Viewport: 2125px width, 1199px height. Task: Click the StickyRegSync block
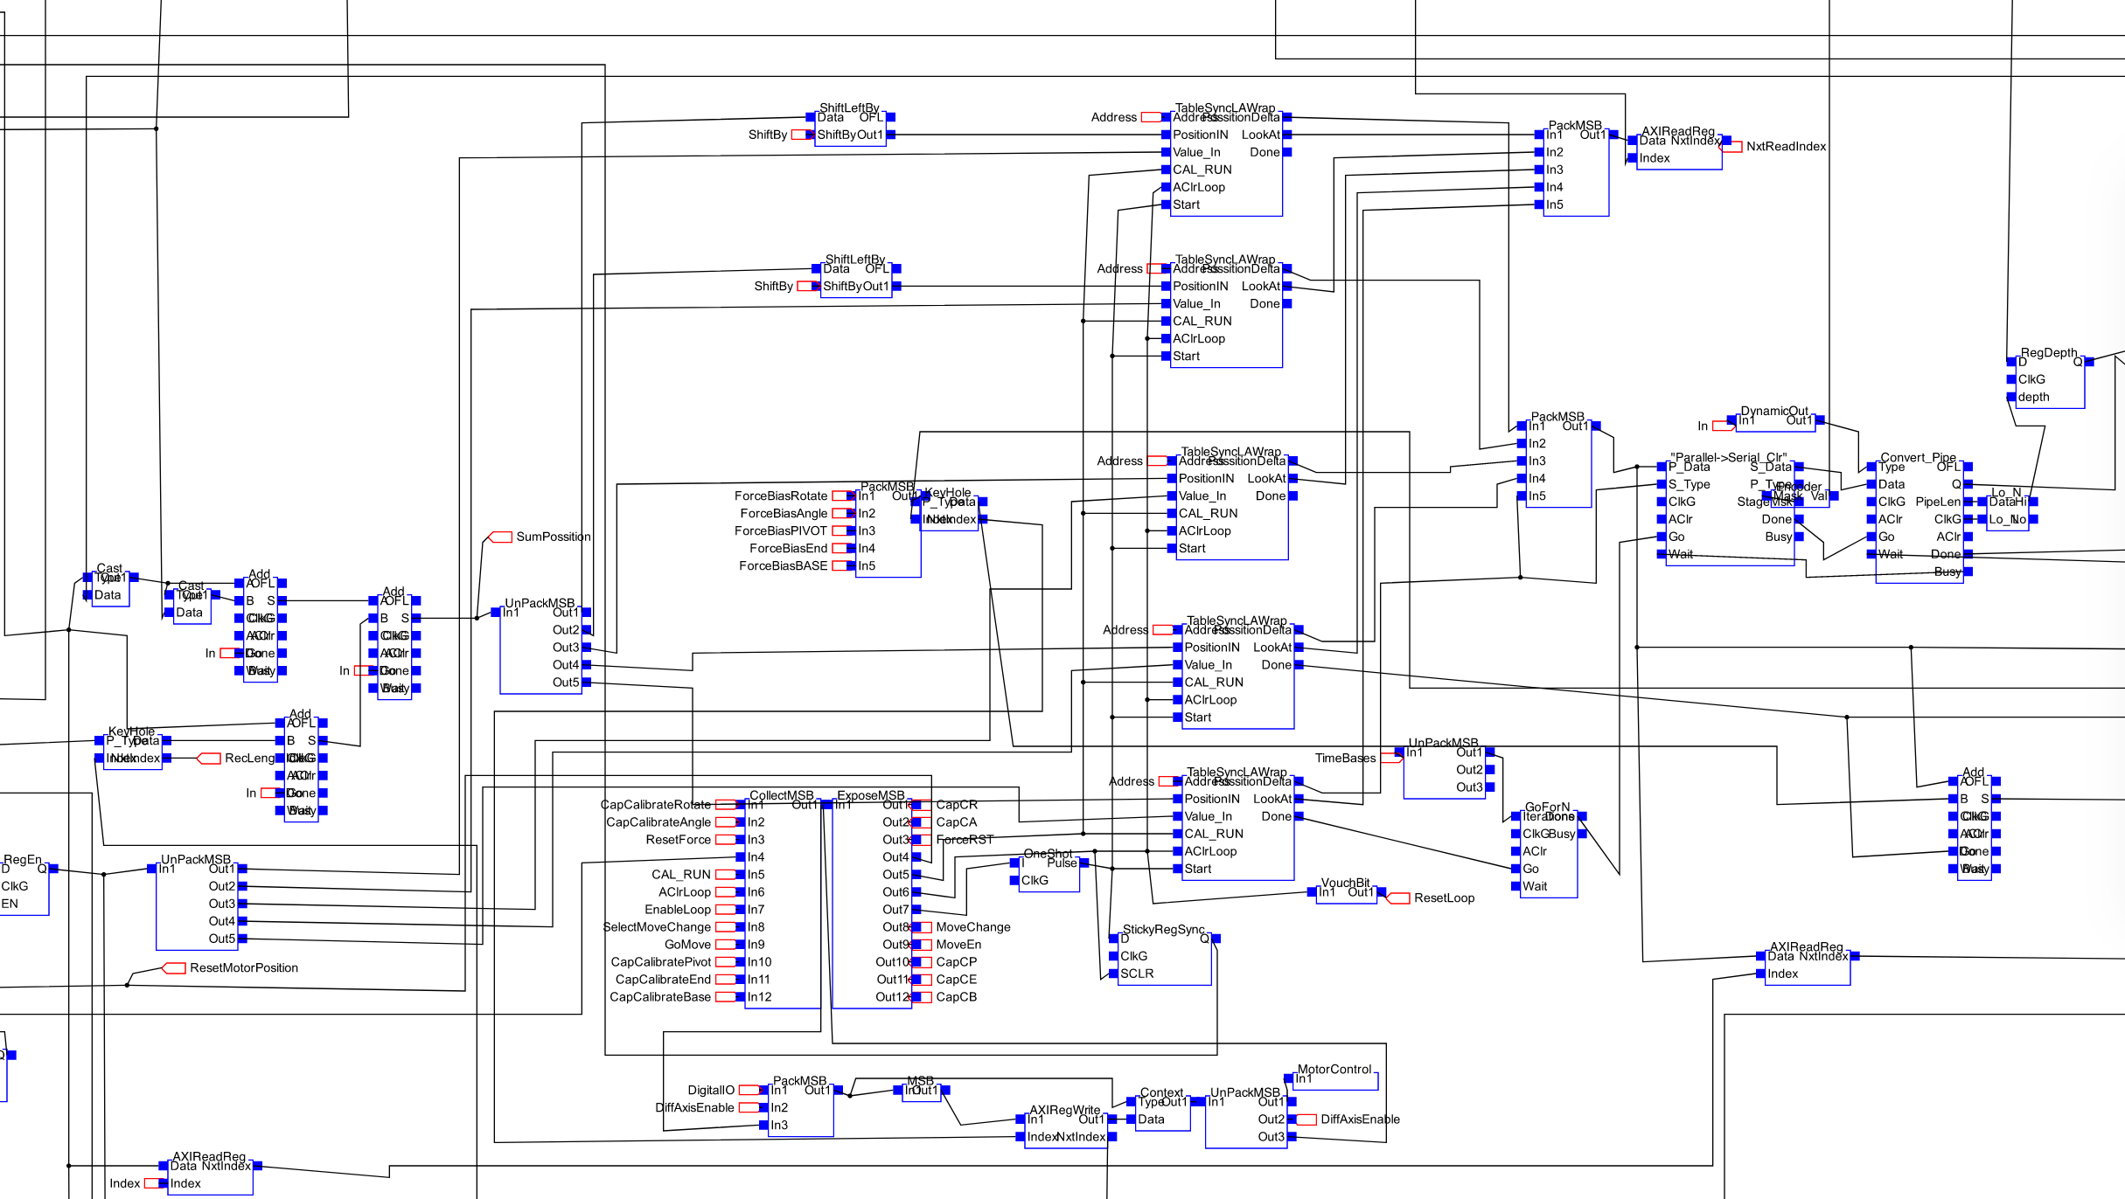[1163, 957]
